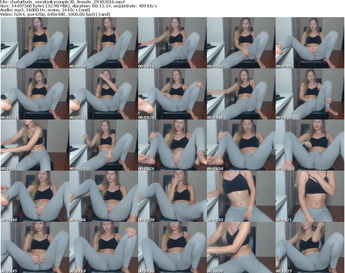Open the thumbnail stamped 00:09:36
This screenshot has width=345, height=273.
click(x=172, y=247)
